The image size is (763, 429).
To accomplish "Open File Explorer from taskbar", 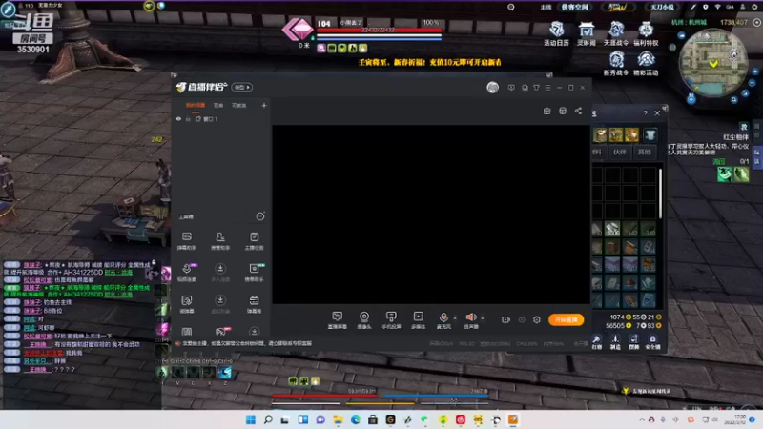I will [338, 419].
